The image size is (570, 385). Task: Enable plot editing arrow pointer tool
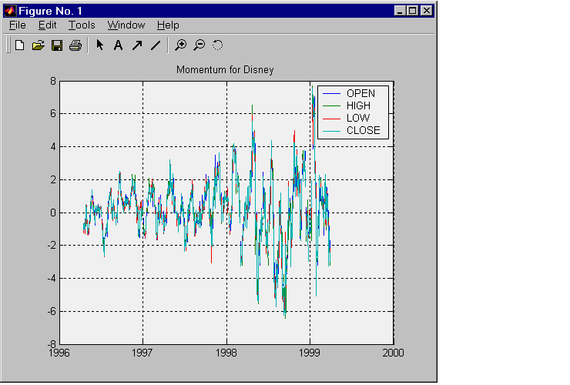click(99, 45)
